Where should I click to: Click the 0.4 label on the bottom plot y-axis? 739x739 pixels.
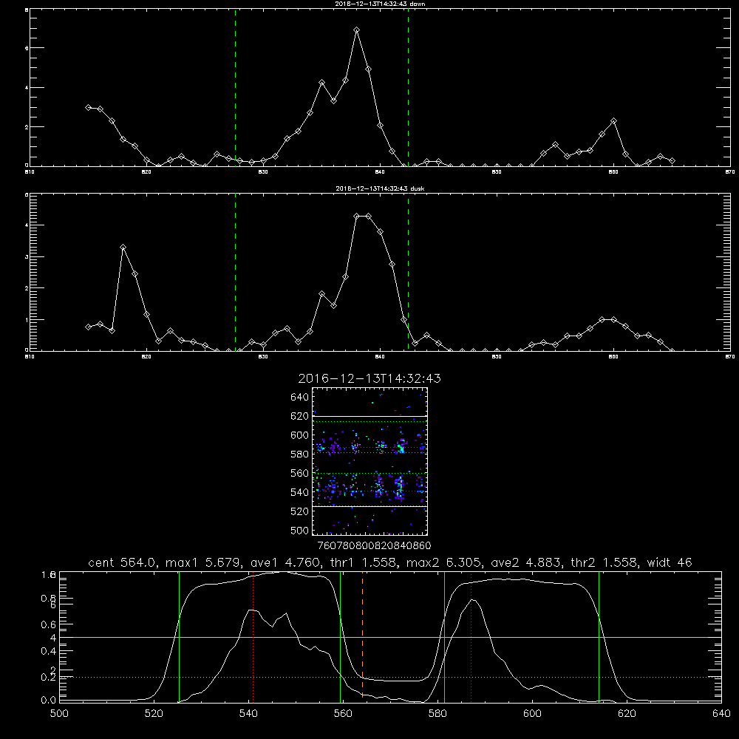click(49, 651)
